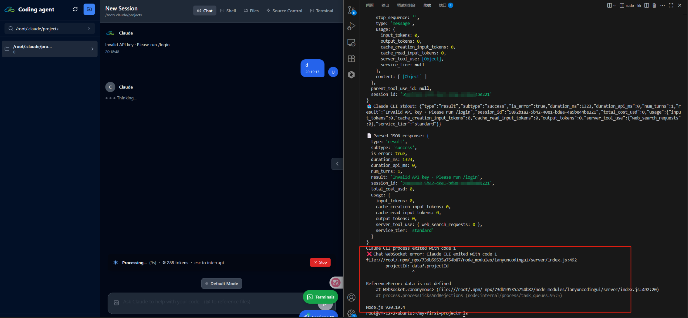Open the Extensions activity icon

pyautogui.click(x=351, y=59)
